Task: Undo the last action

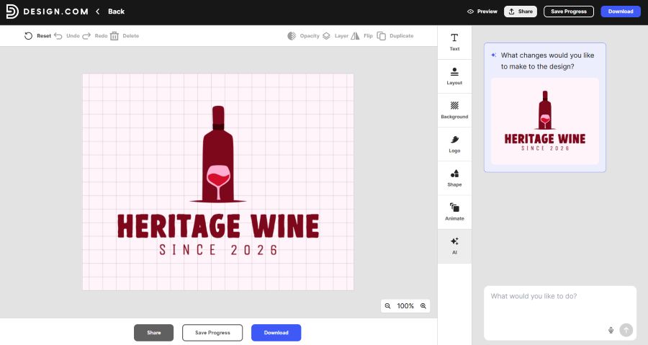Action: [x=66, y=36]
